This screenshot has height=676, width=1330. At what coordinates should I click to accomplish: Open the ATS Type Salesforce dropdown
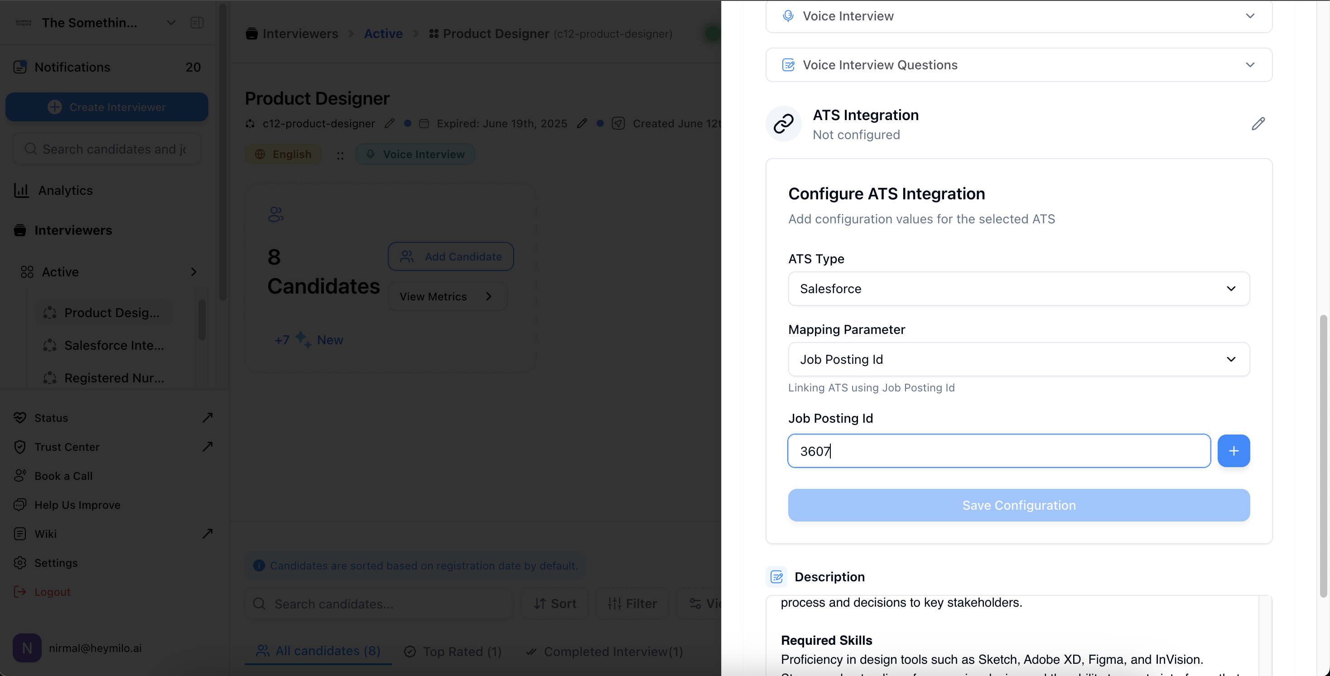(x=1019, y=289)
